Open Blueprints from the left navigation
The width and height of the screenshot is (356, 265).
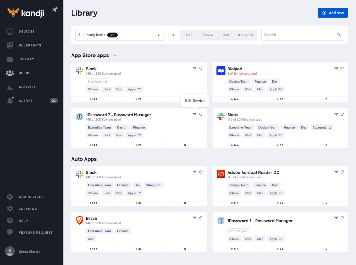pos(10,45)
